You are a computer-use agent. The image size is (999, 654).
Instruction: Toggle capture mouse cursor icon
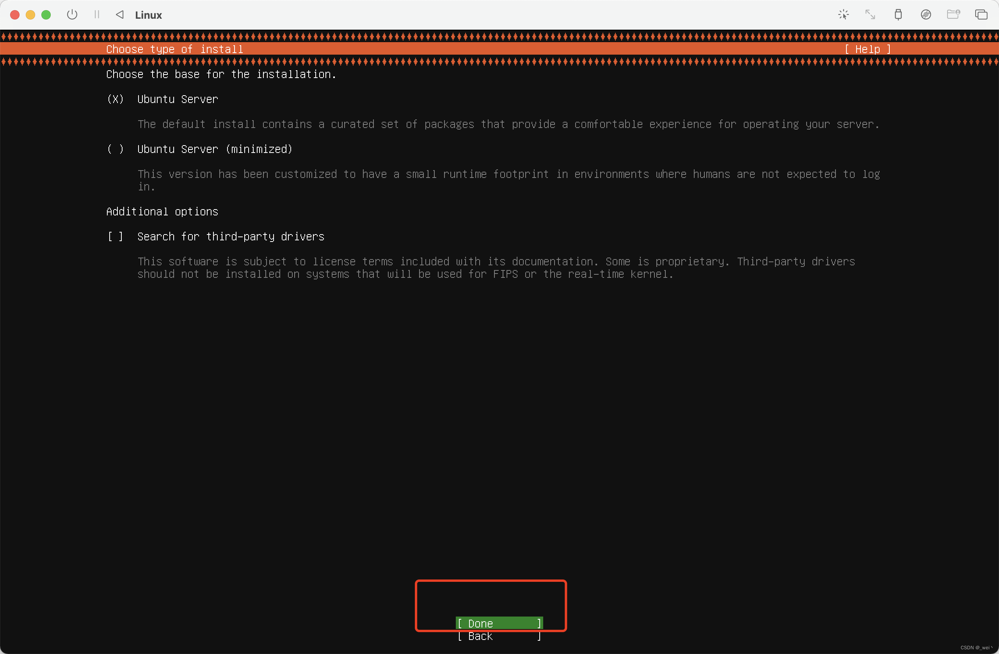843,15
